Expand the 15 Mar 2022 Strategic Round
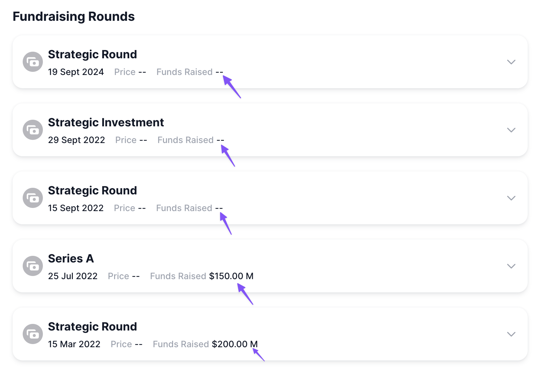Image resolution: width=534 pixels, height=368 pixels. 511,334
